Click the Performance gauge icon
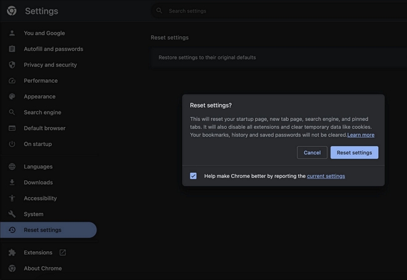 click(12, 81)
